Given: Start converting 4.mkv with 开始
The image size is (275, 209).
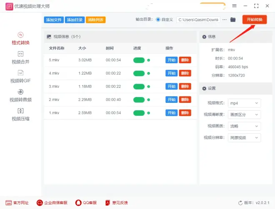Looking at the screenshot, I should coord(172,73).
